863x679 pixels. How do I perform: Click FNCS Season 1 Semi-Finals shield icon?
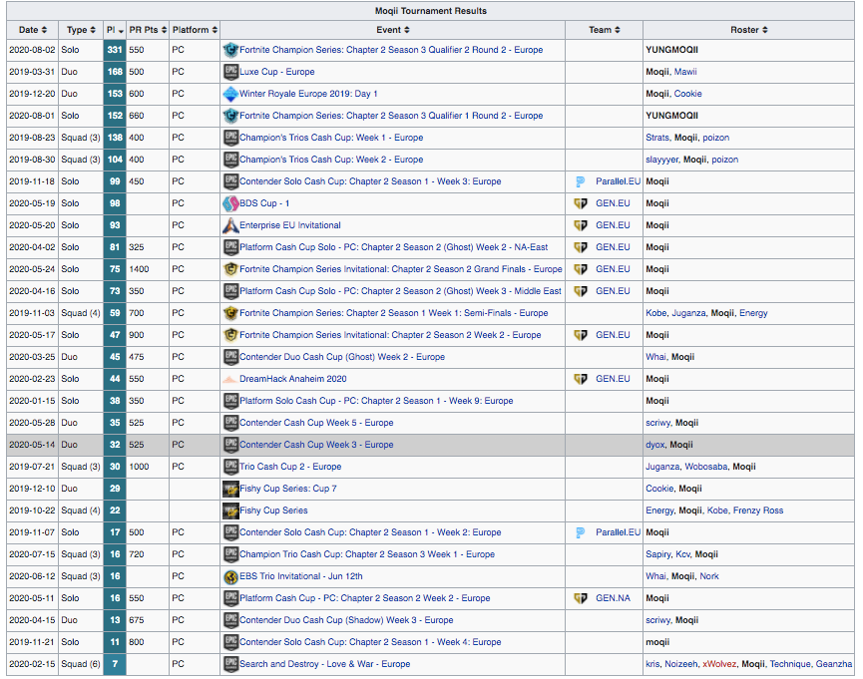click(x=230, y=313)
